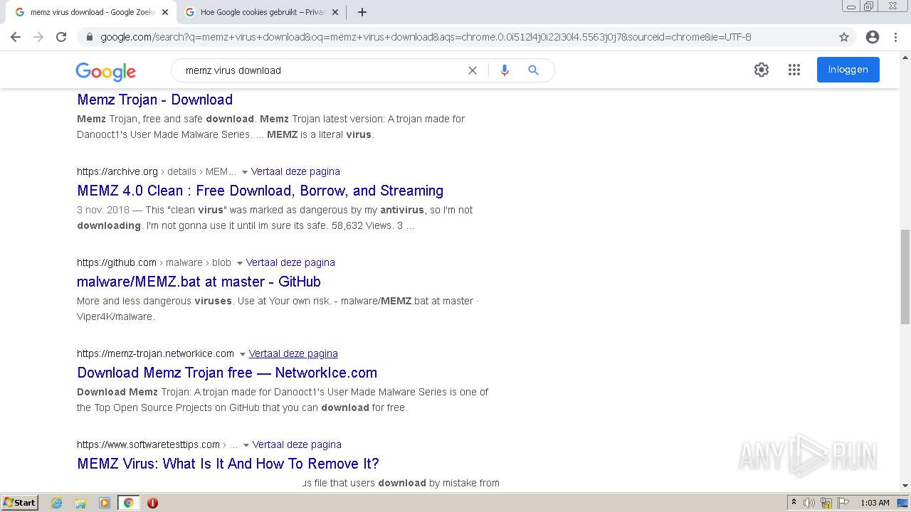
Task: Open 'malware/MEMZ.bat at master - GitHub' result
Action: click(x=199, y=282)
